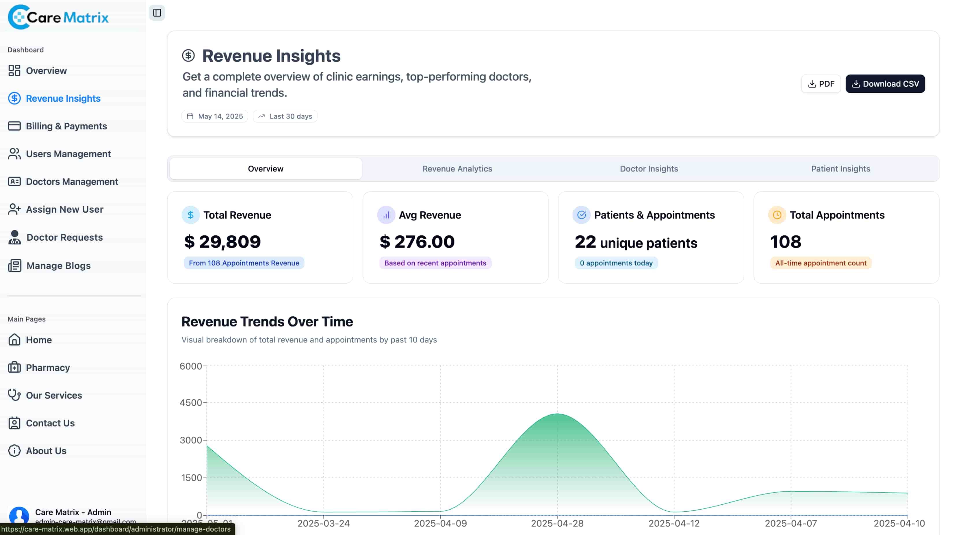Click the Doctors Management ID card icon
The image size is (961, 535).
[14, 181]
